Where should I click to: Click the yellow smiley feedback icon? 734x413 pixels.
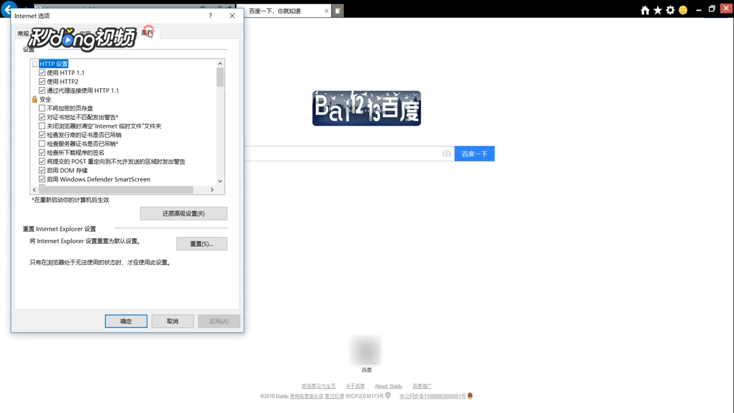click(683, 10)
